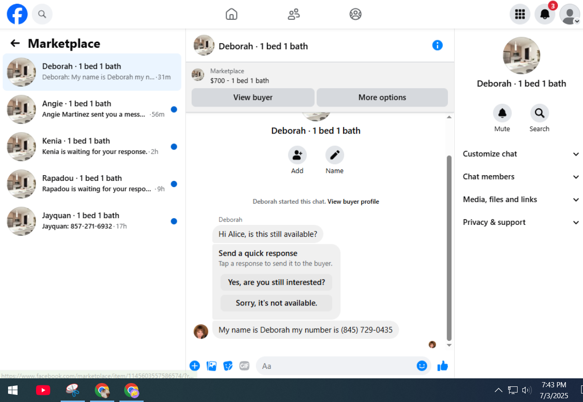Open the YouTube taskbar icon
The width and height of the screenshot is (583, 402).
tap(43, 390)
